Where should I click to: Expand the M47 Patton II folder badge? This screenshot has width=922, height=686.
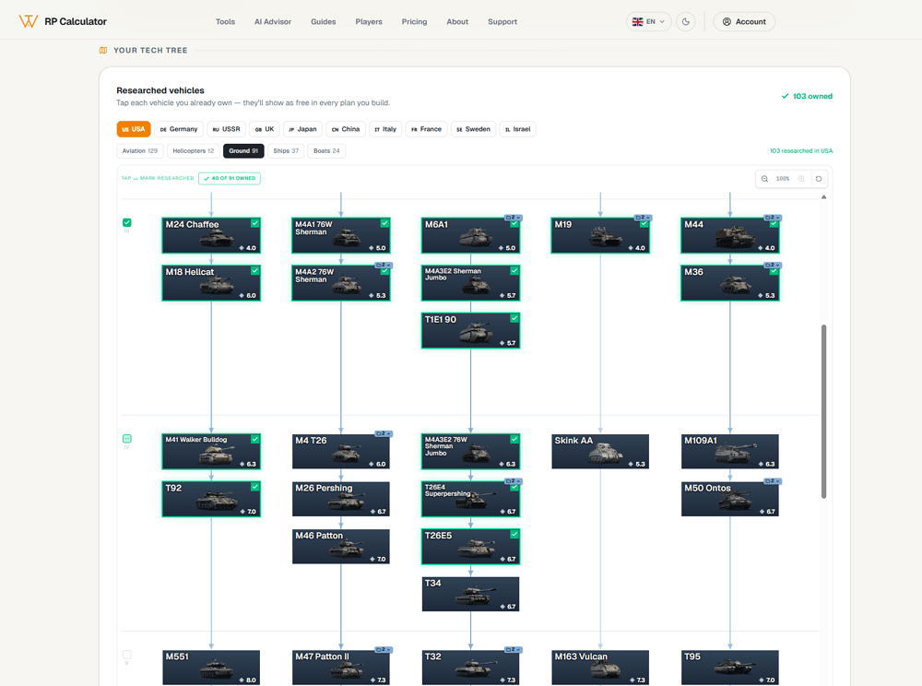(x=384, y=649)
